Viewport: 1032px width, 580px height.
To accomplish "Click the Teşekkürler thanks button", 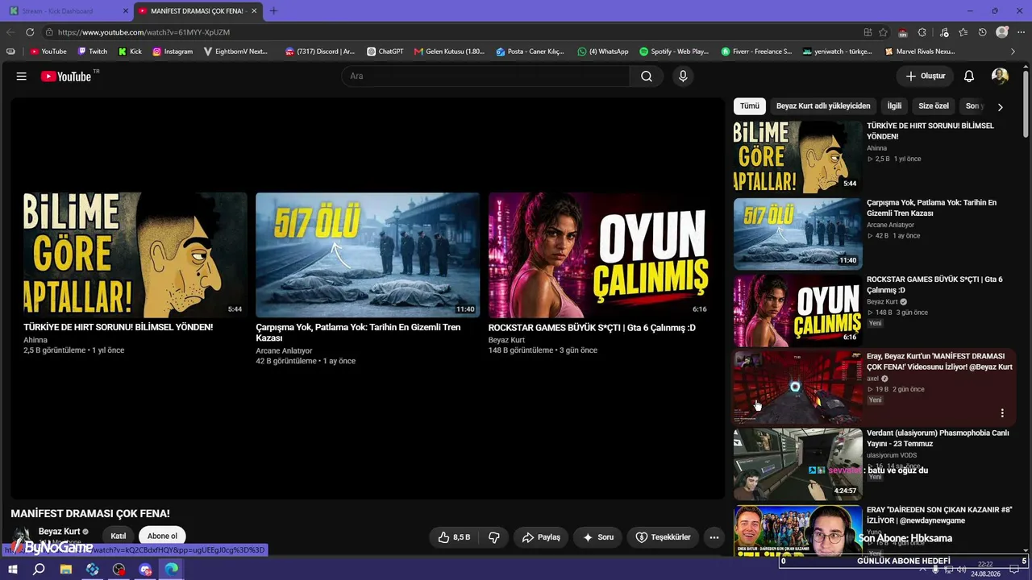I will tap(664, 537).
